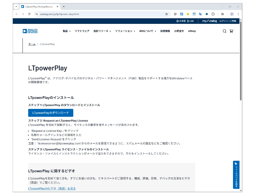Image resolution: width=255 pixels, height=196 pixels.
Task: Open the LTpowerPlayのビデオ（英語）を見る link
Action: point(52,188)
